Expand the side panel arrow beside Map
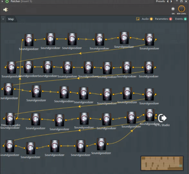 [x=3, y=19]
